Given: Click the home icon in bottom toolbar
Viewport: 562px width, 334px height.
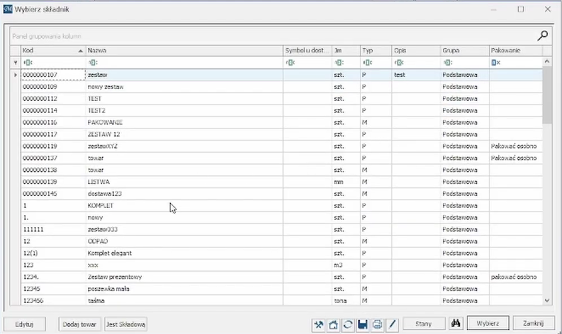Looking at the screenshot, I should click(x=333, y=324).
